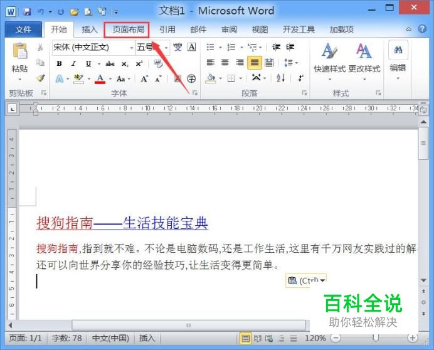Screen dimensions: 434x350
Task: Click the Sort A-Z icon
Action: 280,78
